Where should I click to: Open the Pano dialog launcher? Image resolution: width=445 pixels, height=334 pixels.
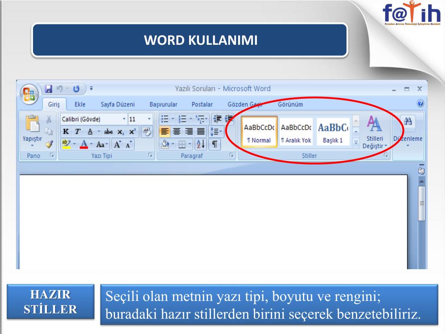[52, 155]
